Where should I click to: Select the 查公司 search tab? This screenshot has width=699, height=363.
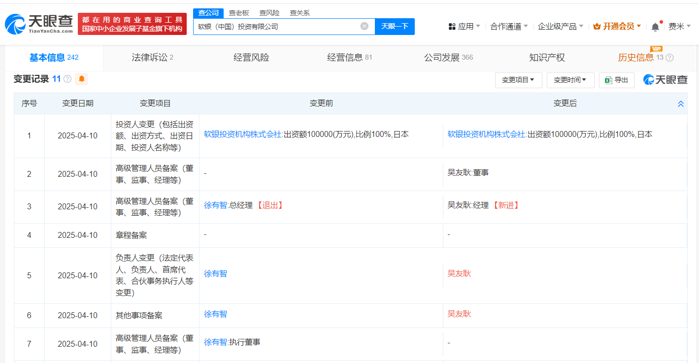pyautogui.click(x=208, y=13)
